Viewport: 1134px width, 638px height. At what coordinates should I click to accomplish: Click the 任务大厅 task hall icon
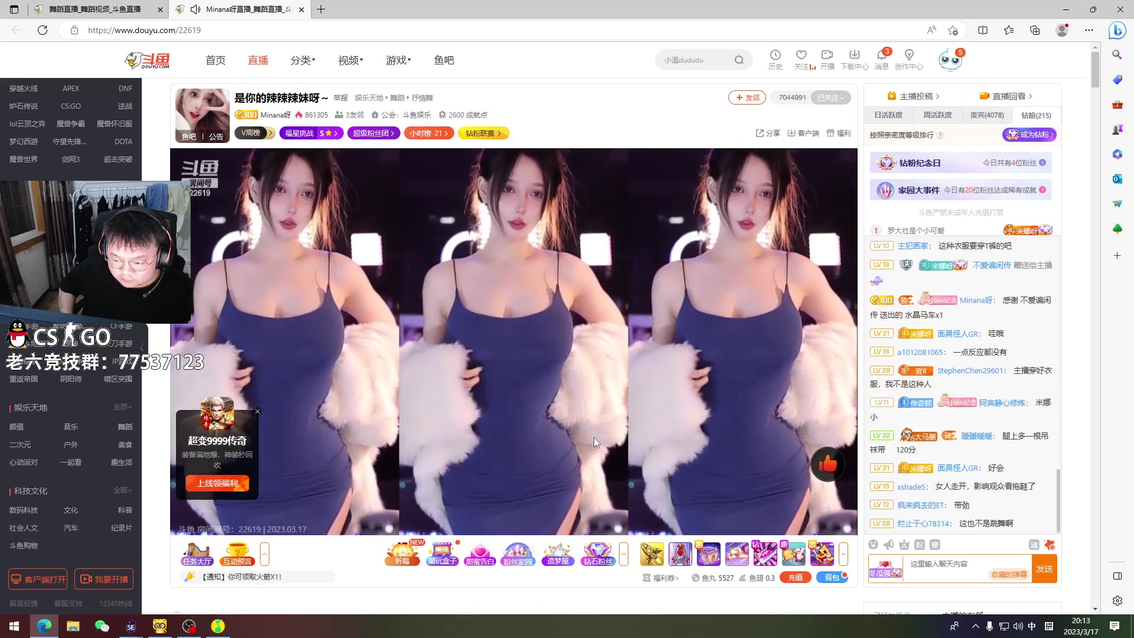coord(197,554)
